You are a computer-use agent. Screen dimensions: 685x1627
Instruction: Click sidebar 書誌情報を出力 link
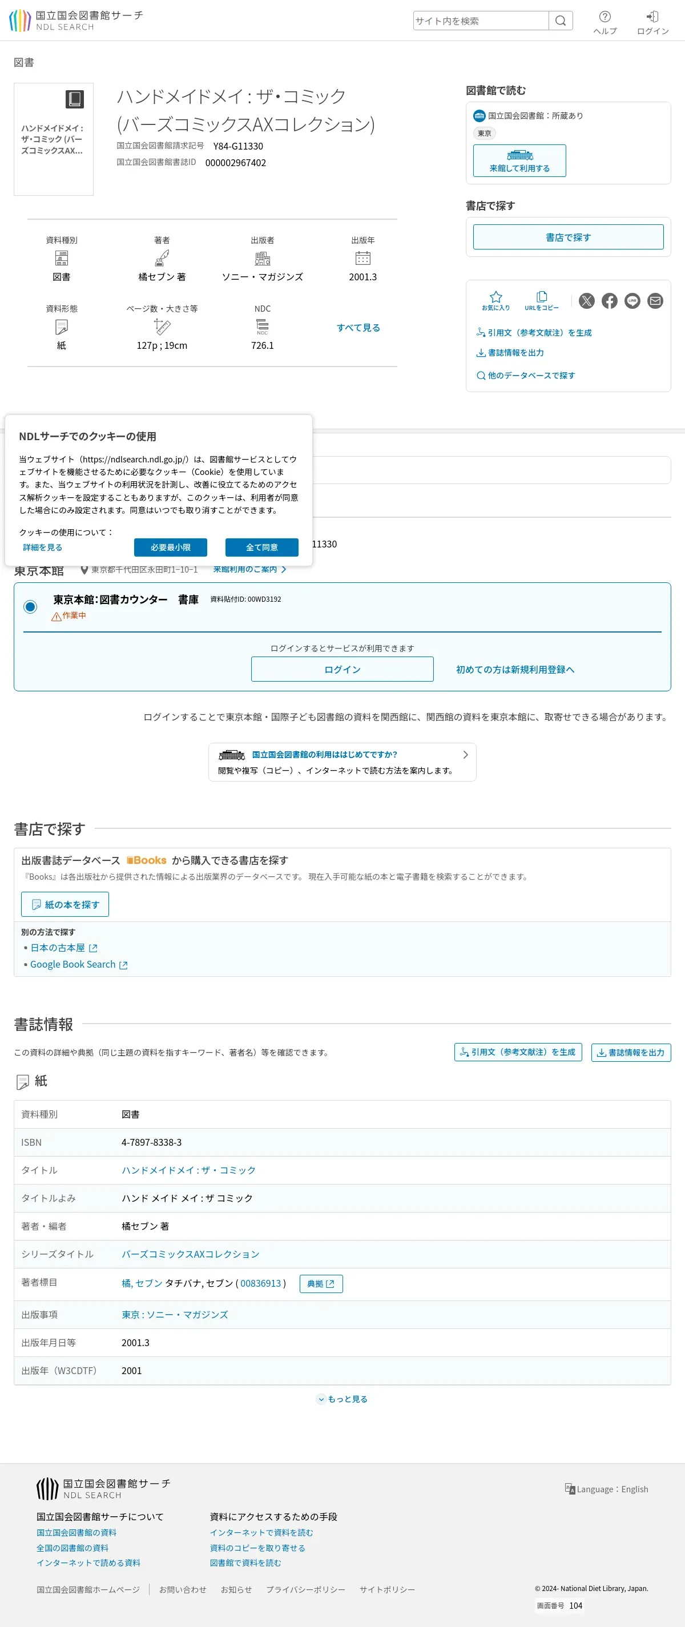coord(510,352)
